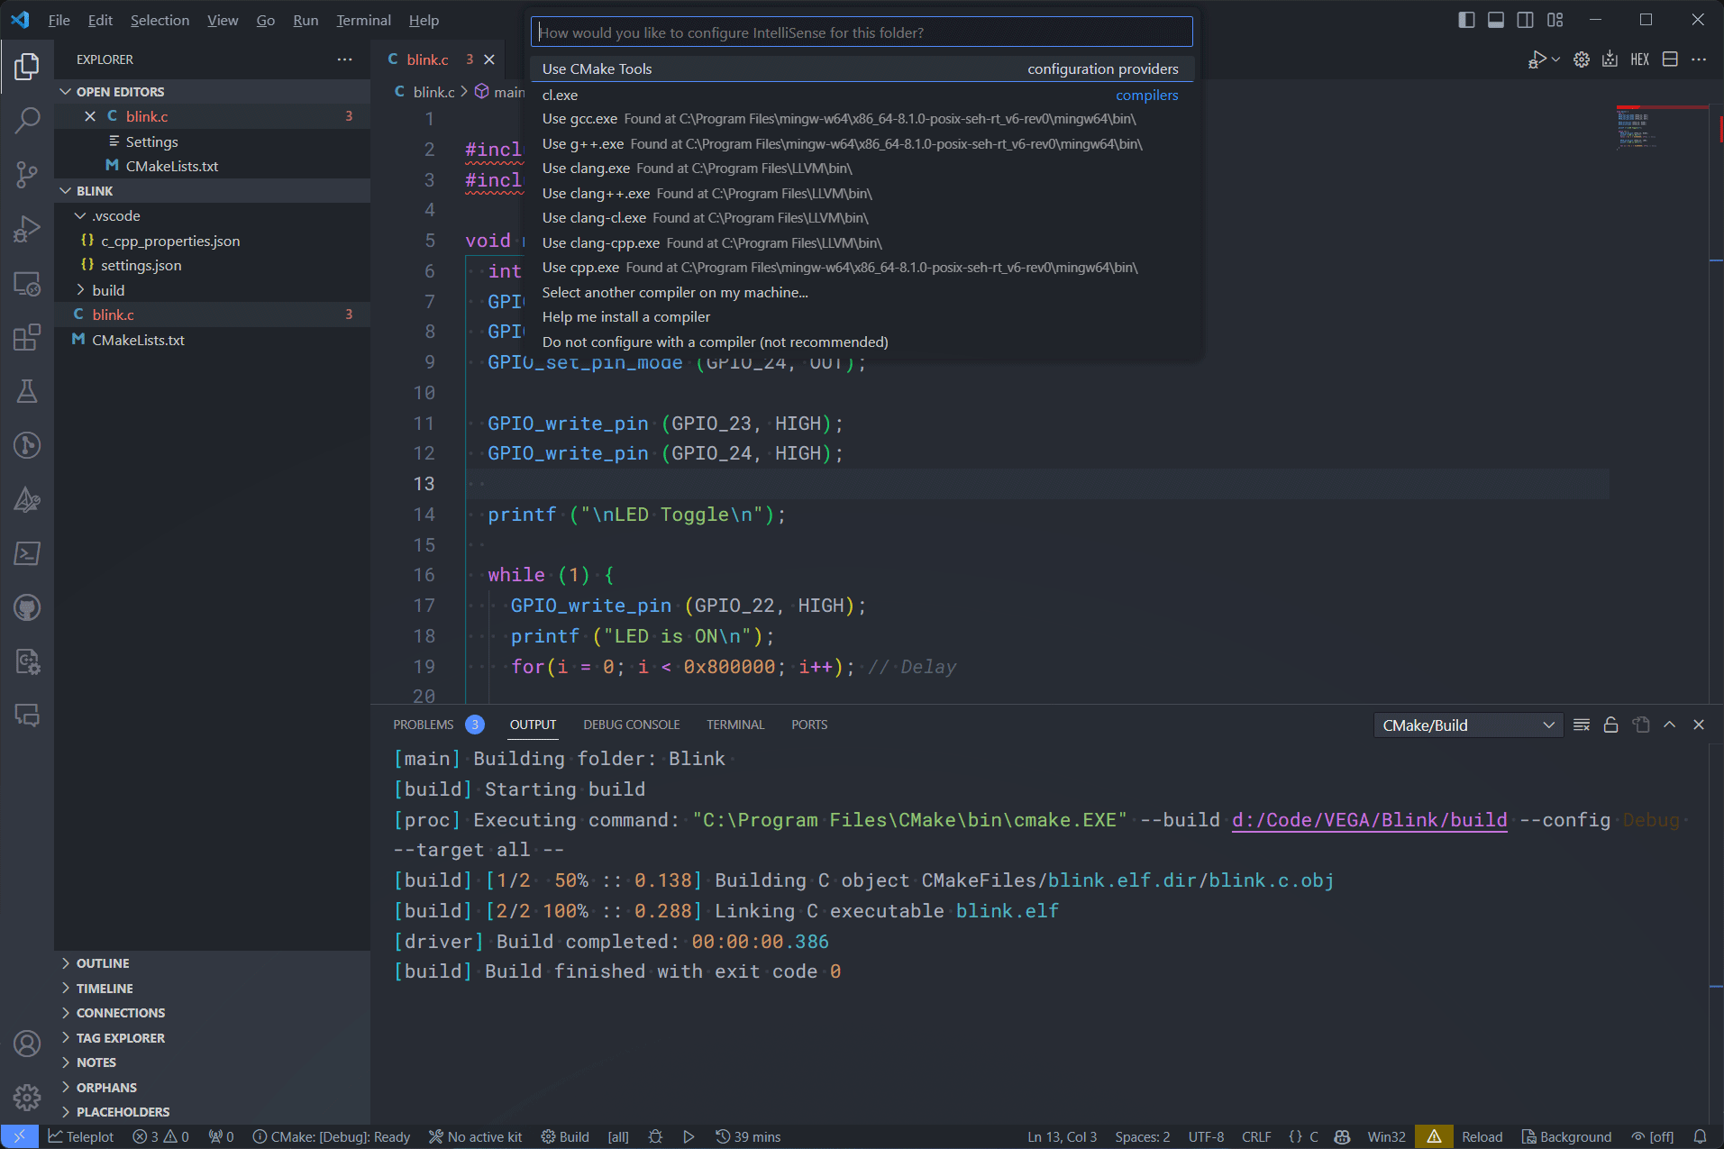Open the Explorer view in activity bar
The image size is (1724, 1149).
tap(27, 66)
